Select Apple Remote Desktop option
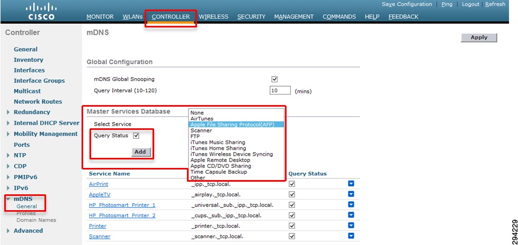 236,160
